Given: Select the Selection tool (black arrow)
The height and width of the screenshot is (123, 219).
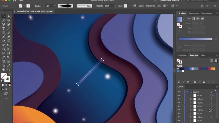Looking at the screenshot, I should pos(3,16).
